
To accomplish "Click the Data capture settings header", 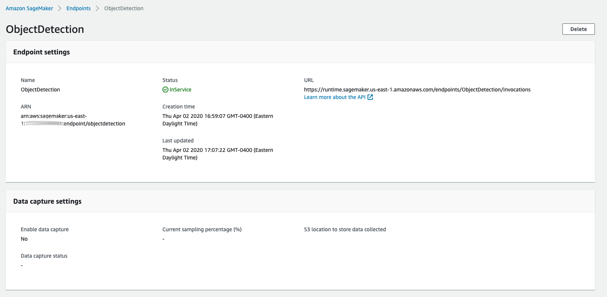I will point(47,201).
